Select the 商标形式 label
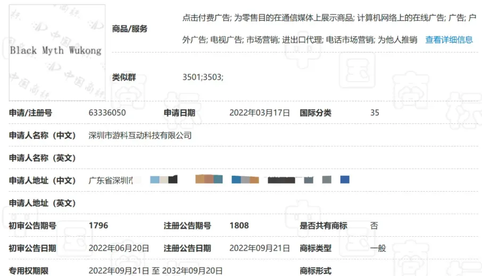Screen dimensions: 482x276 315,271
